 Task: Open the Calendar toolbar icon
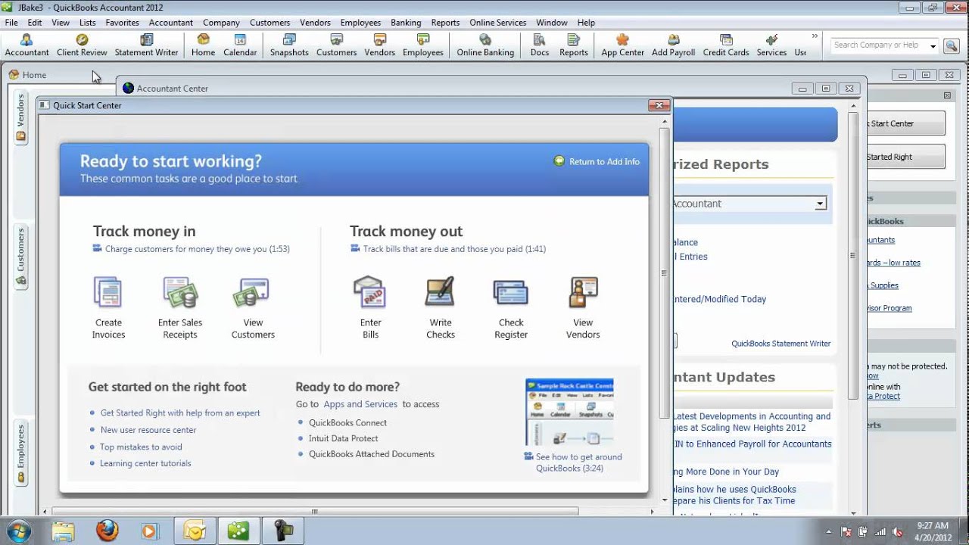point(240,45)
